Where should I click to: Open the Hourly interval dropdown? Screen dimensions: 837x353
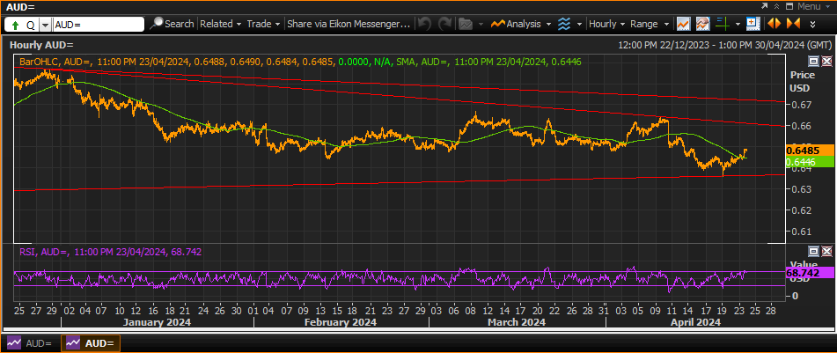pyautogui.click(x=607, y=24)
